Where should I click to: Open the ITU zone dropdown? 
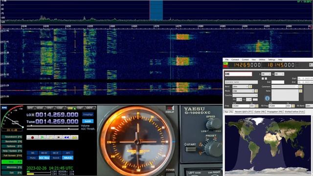click(239, 99)
